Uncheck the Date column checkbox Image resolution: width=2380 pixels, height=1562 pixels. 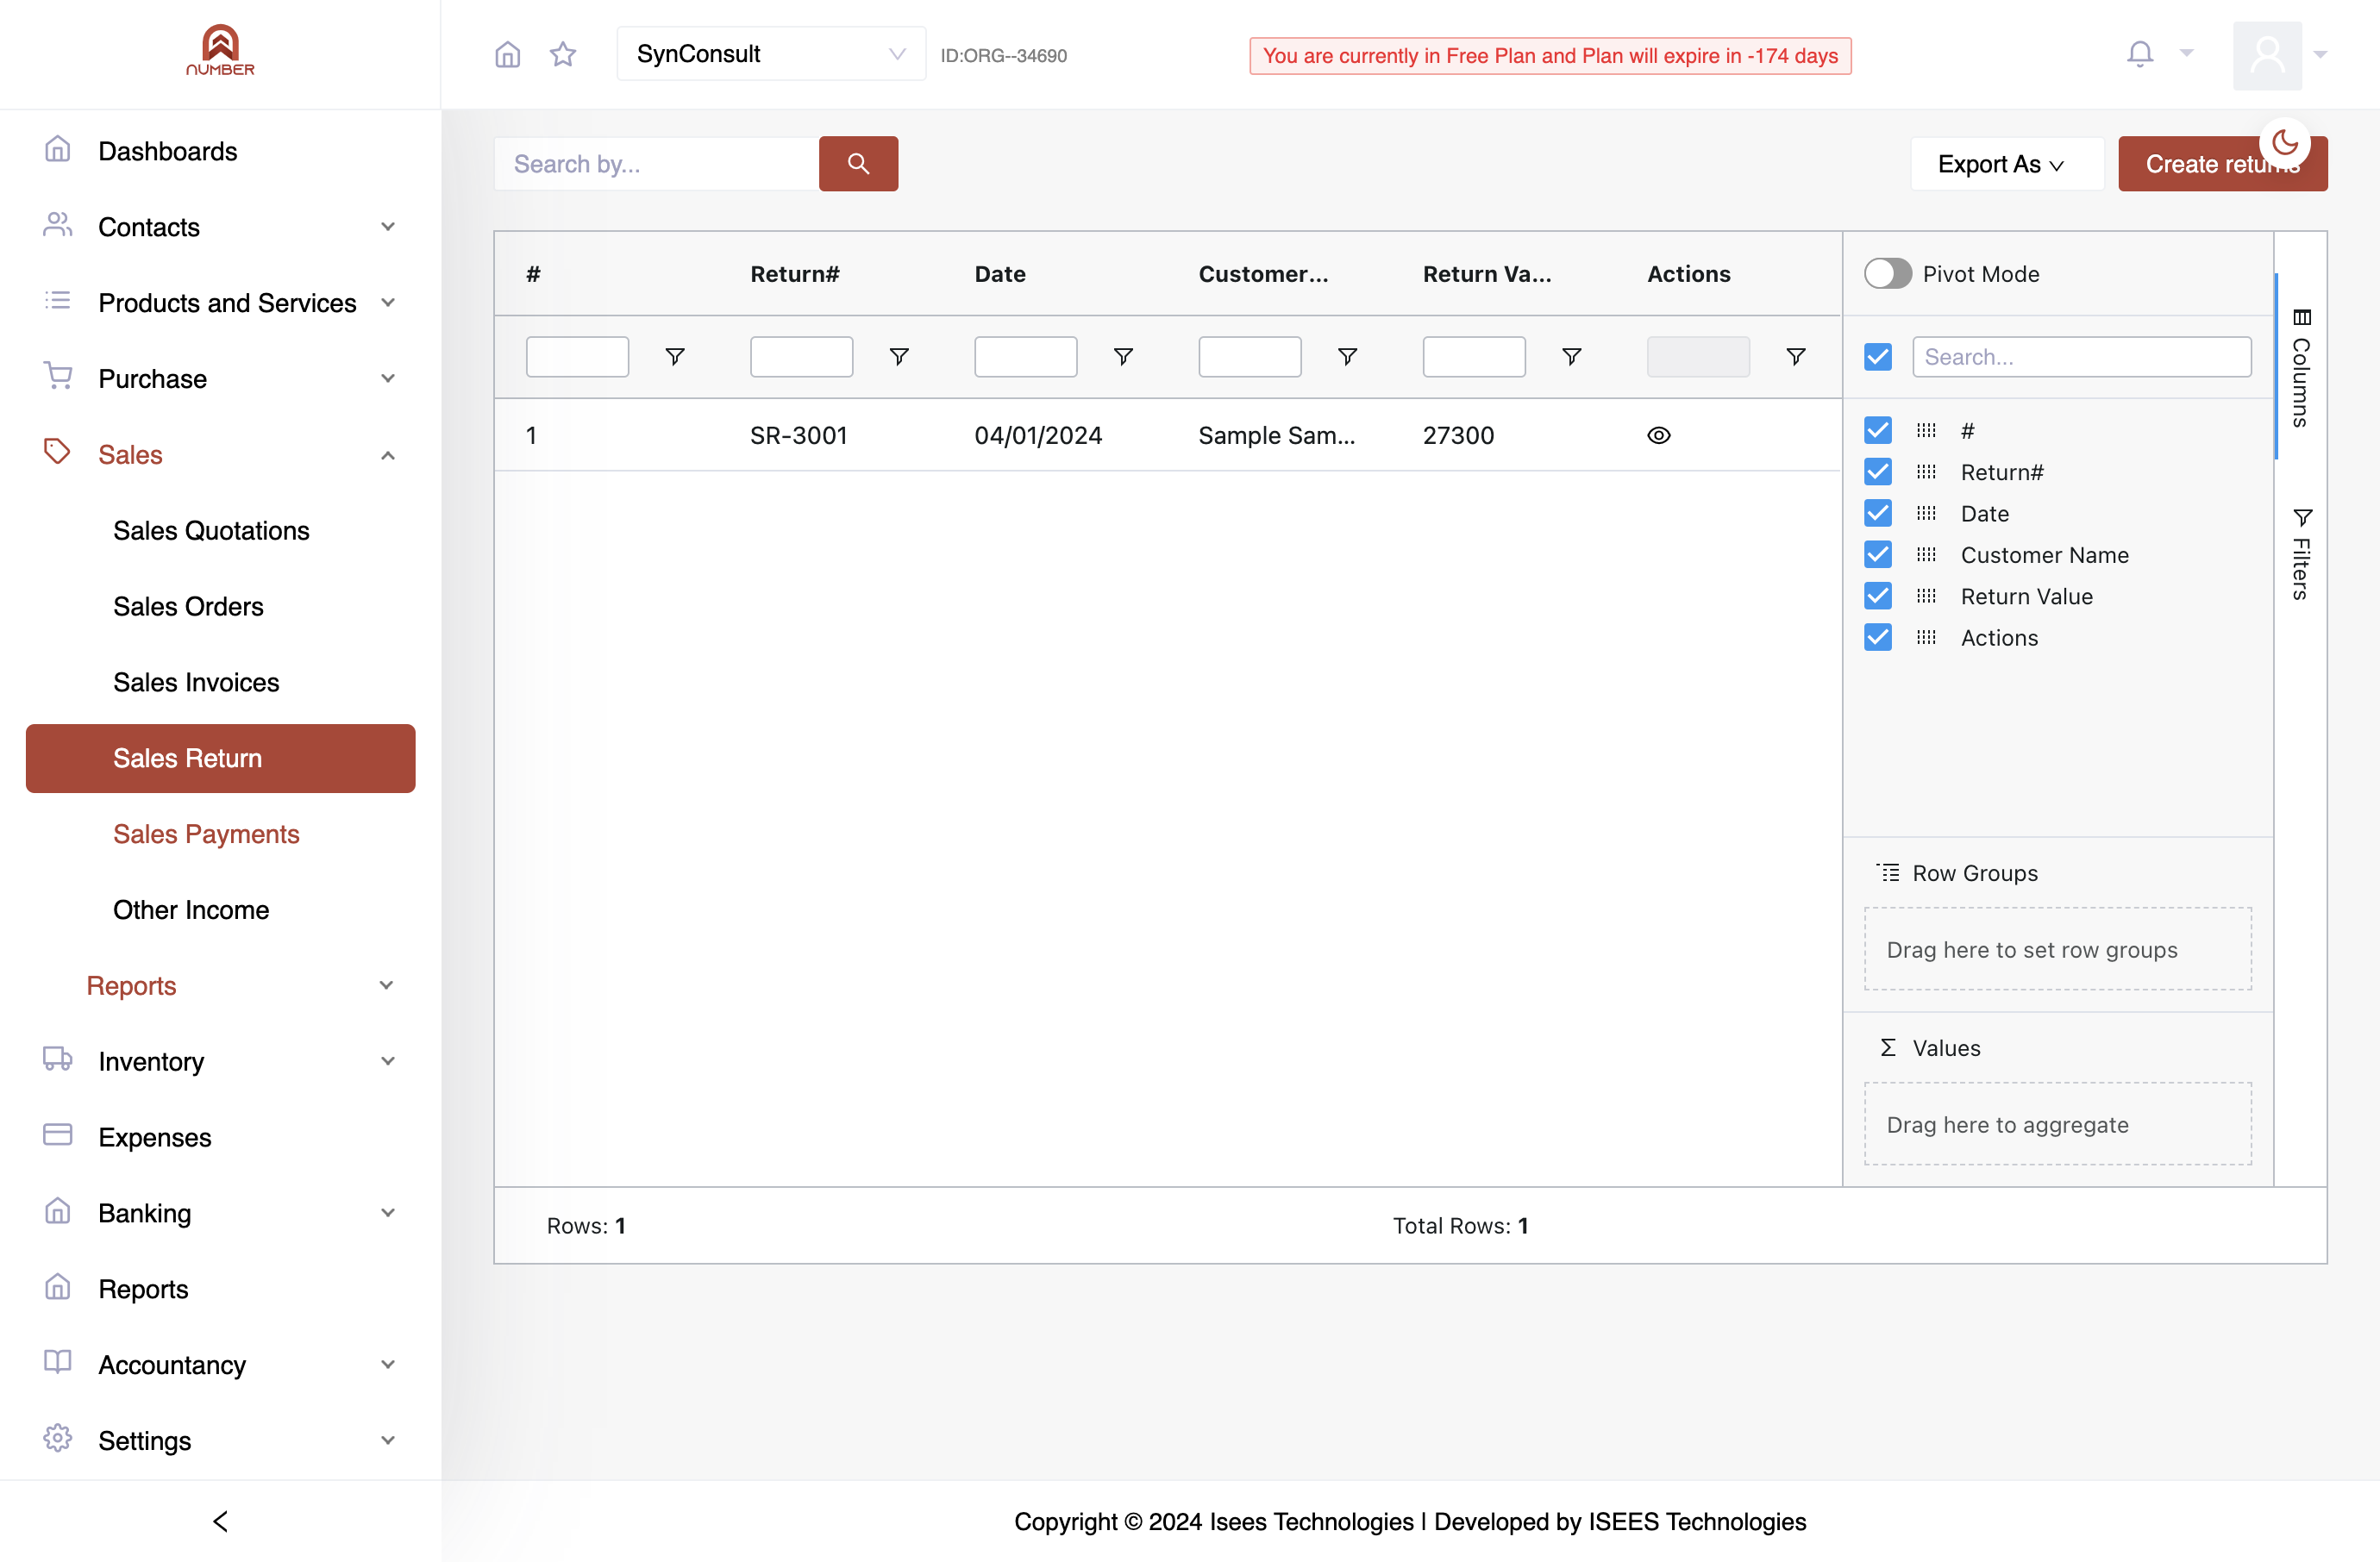[1877, 514]
